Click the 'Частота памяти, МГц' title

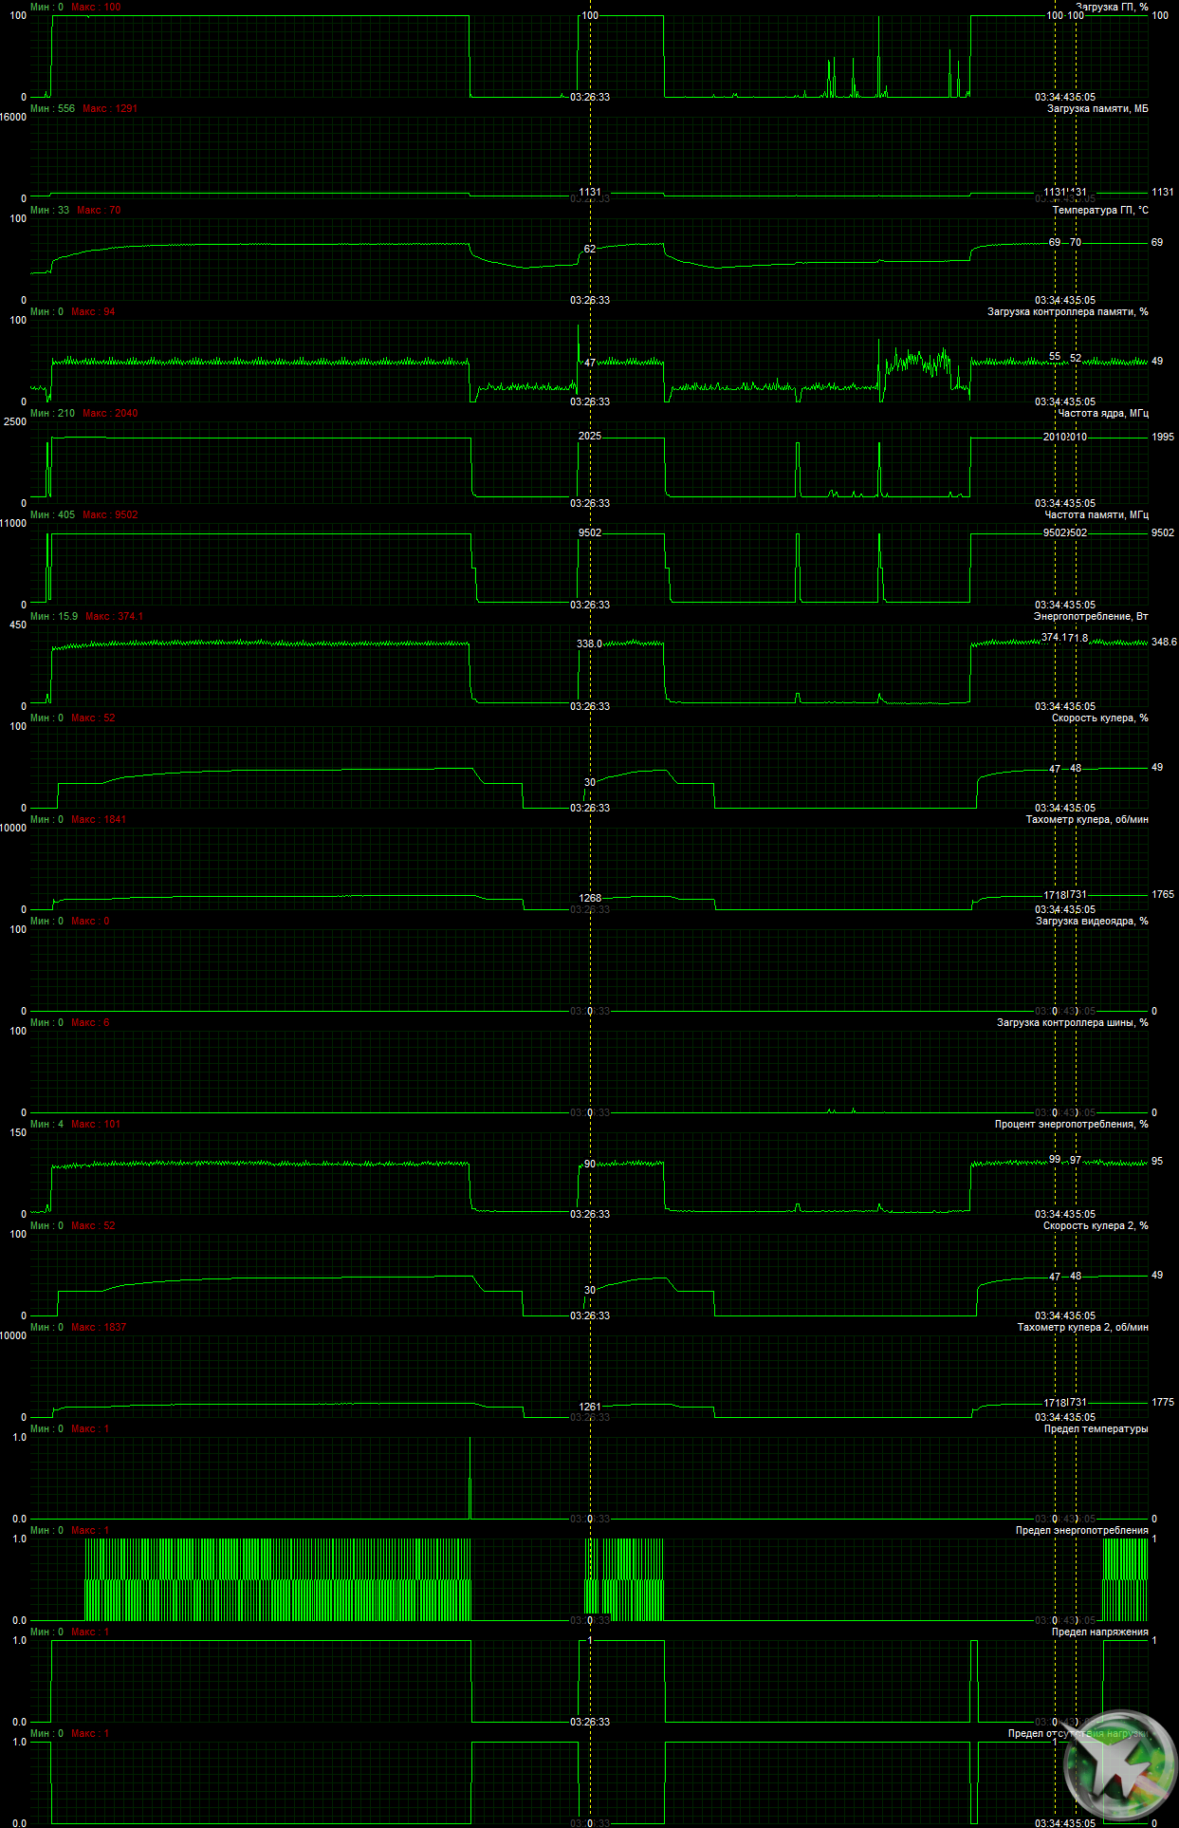pos(1096,514)
